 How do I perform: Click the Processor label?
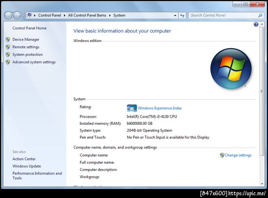[x=88, y=116]
